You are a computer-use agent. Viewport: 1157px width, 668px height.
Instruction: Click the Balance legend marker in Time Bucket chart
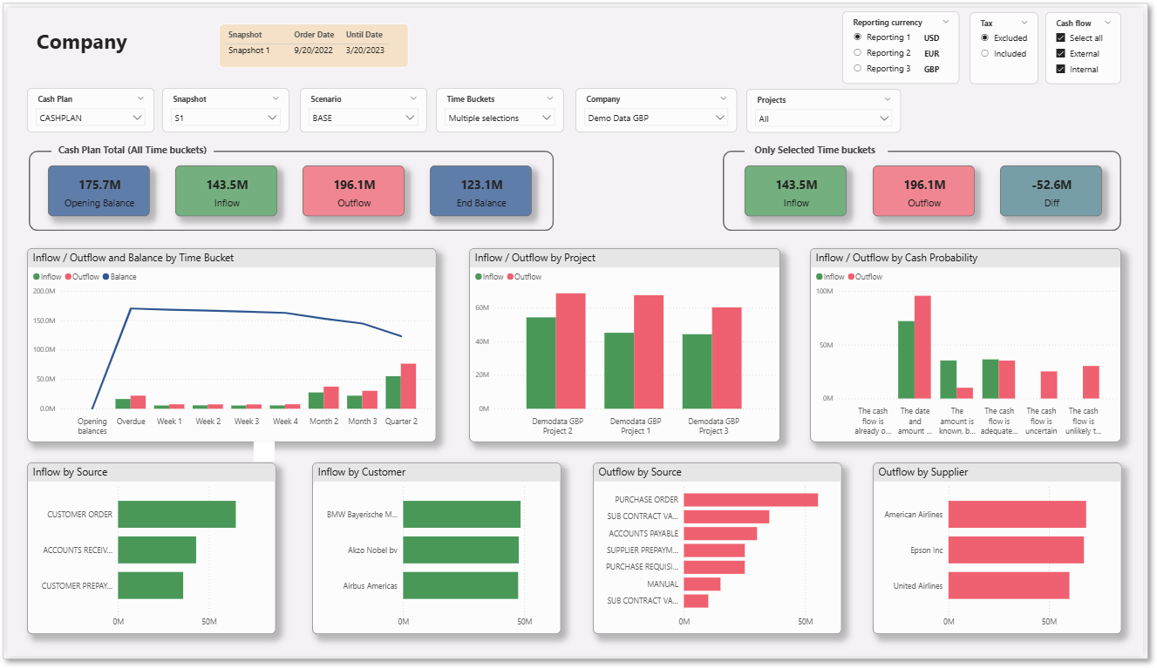[x=106, y=277]
